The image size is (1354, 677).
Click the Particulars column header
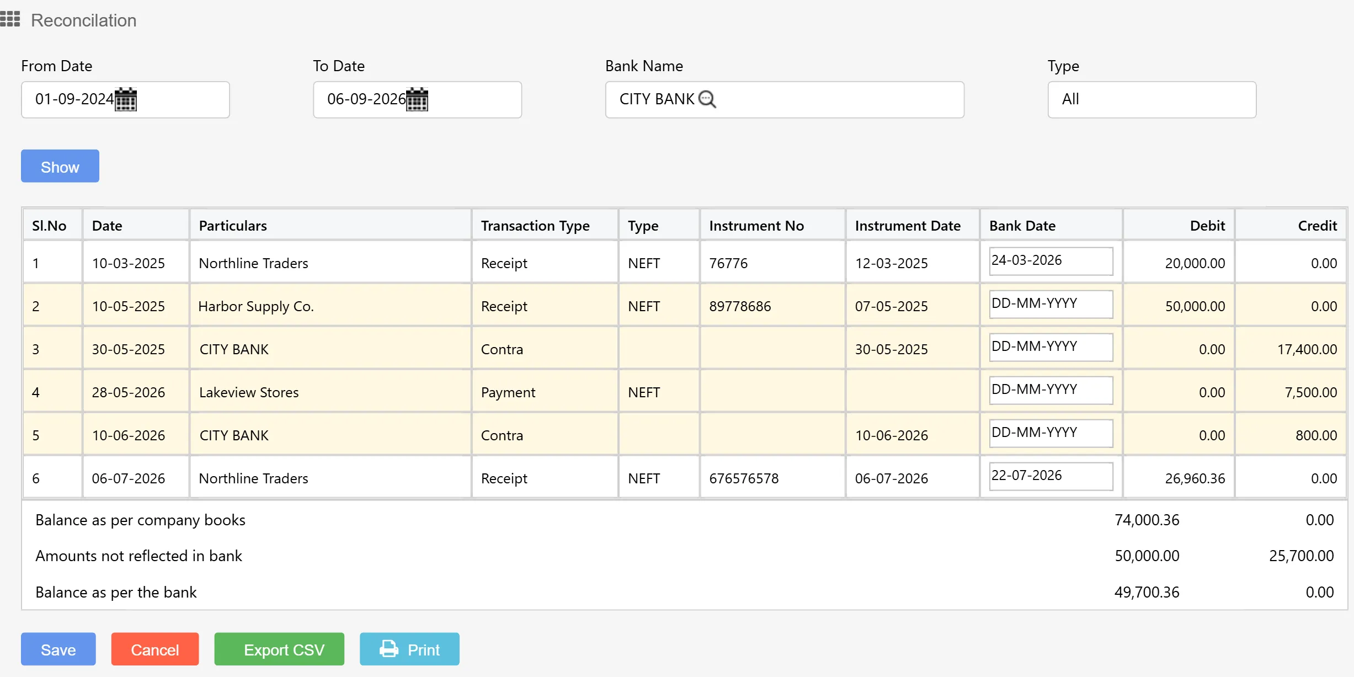point(330,225)
